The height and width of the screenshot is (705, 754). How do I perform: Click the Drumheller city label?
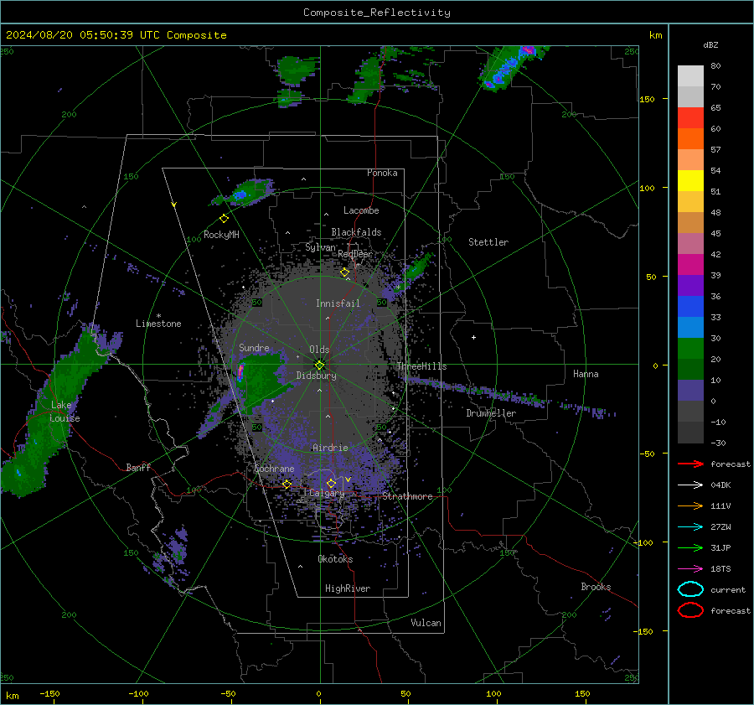pos(491,413)
